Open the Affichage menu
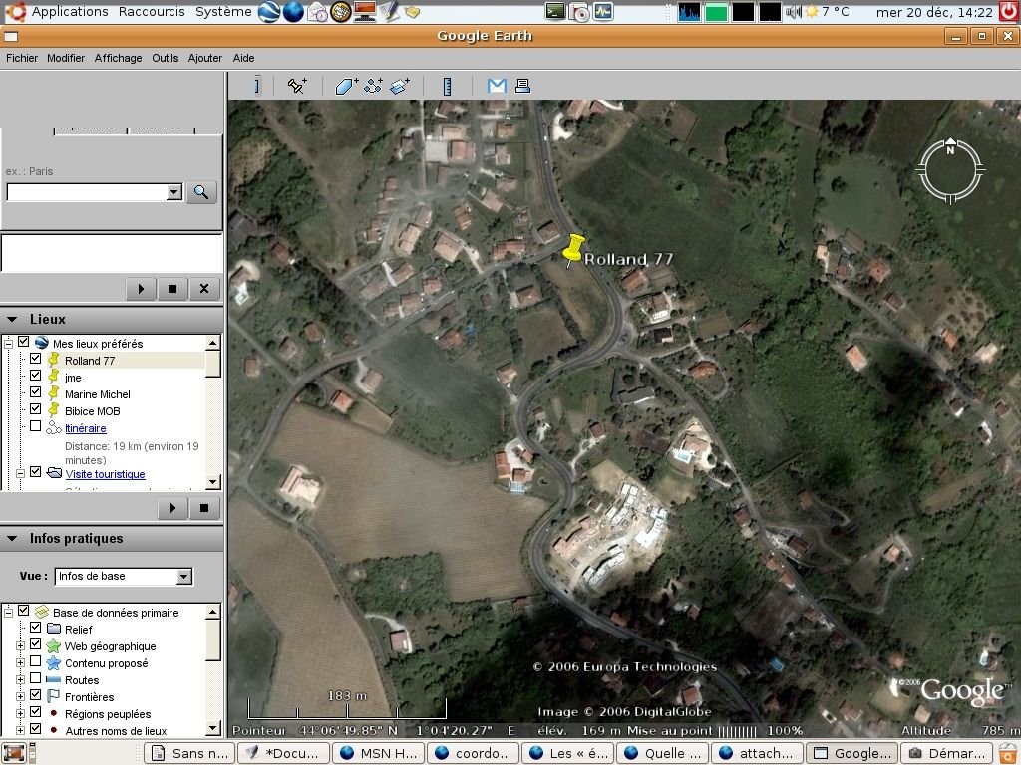 coord(118,58)
